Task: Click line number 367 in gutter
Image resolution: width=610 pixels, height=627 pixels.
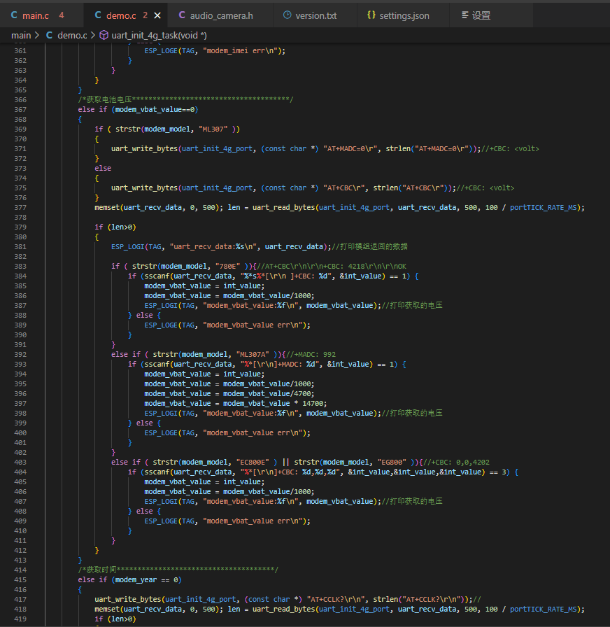Action: click(x=20, y=110)
